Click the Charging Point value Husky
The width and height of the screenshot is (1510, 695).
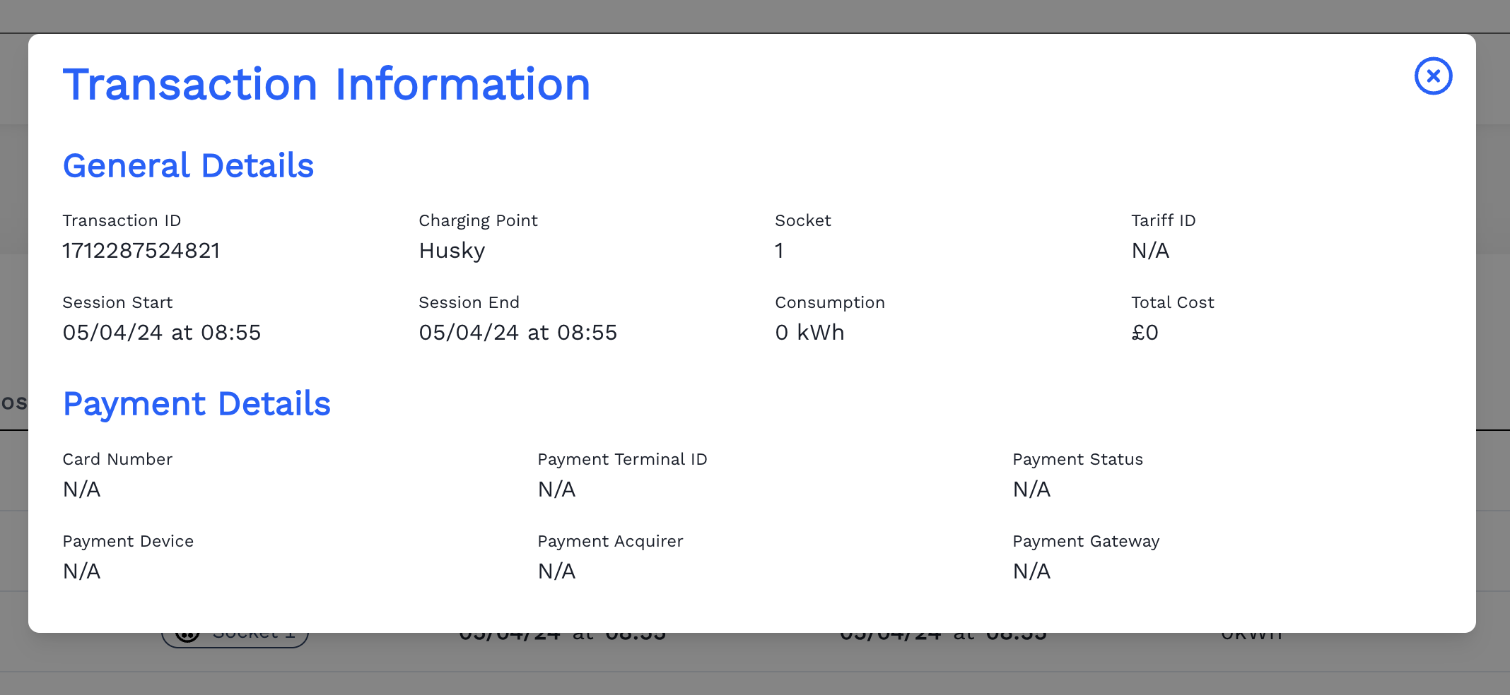point(452,251)
